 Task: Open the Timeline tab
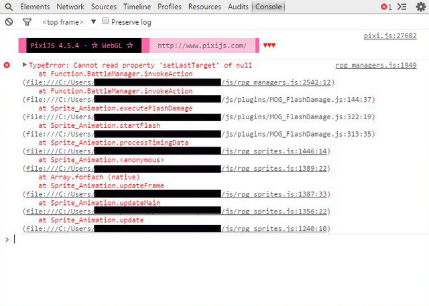pos(137,7)
